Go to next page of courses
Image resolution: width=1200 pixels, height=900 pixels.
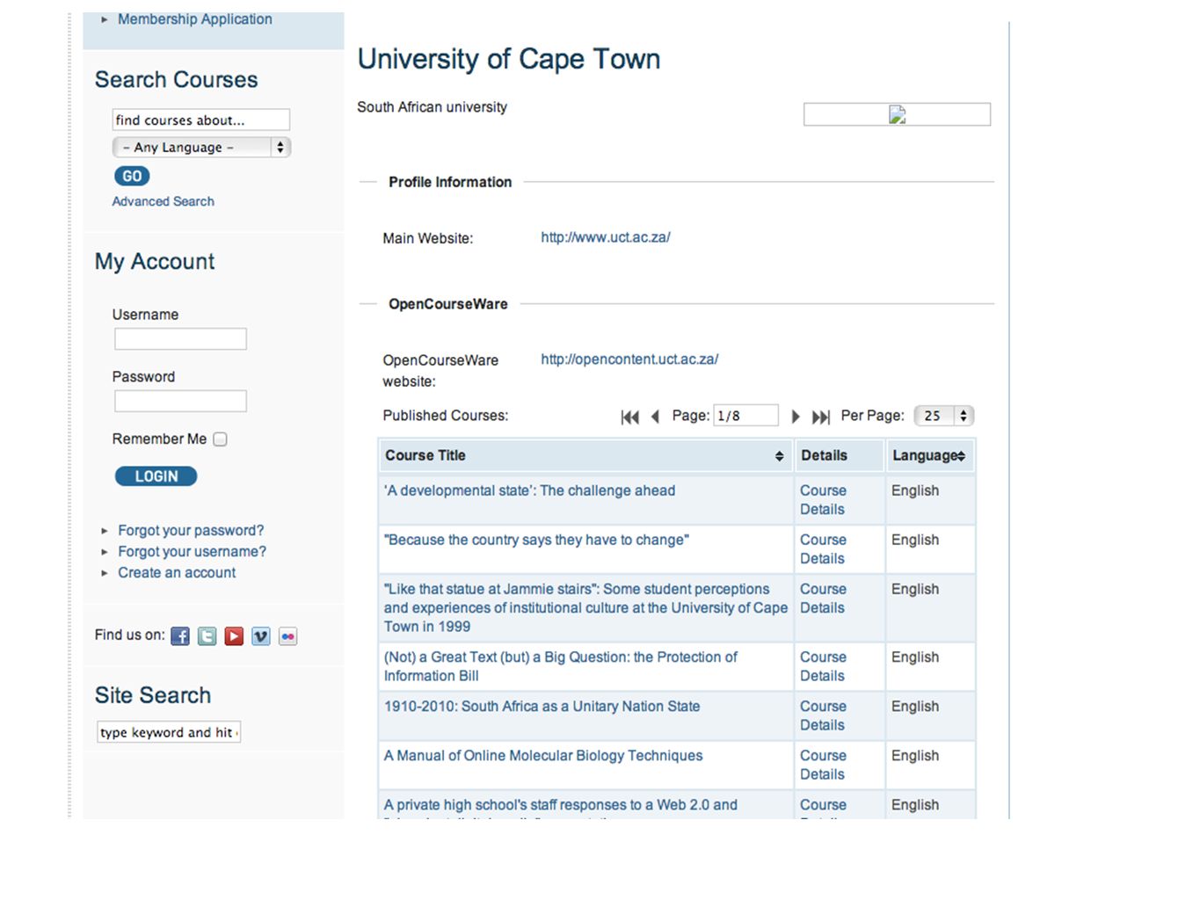click(796, 417)
